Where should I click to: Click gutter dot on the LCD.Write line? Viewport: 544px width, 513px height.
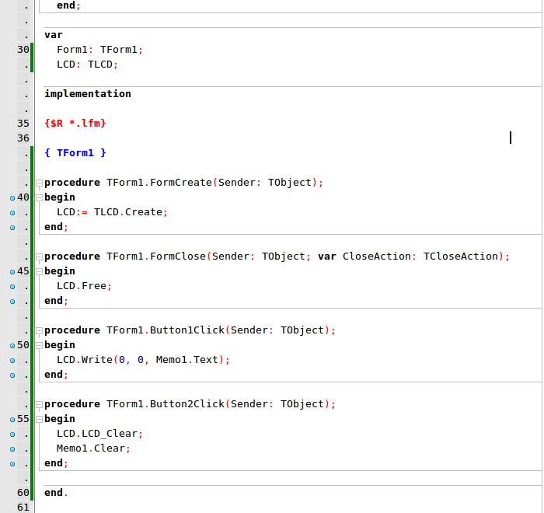click(x=12, y=361)
